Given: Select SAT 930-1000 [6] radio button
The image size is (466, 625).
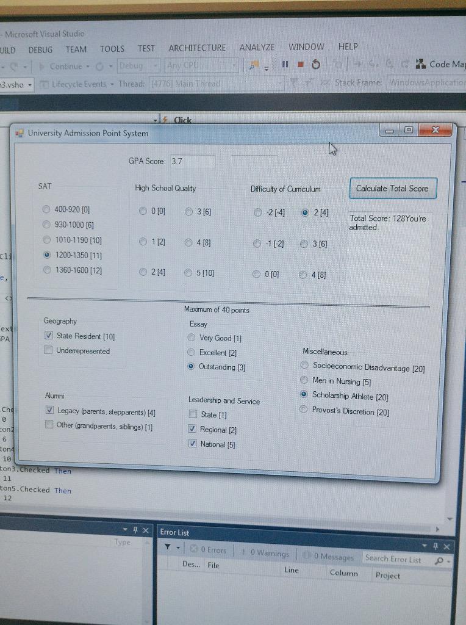Looking at the screenshot, I should pos(46,225).
